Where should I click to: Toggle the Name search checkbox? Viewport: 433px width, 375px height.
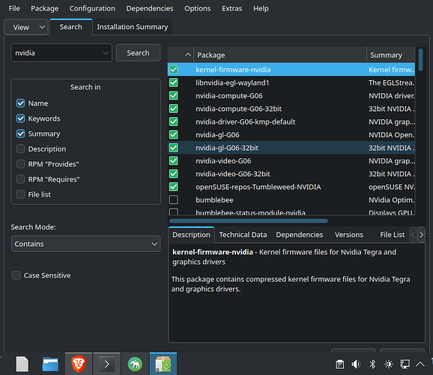pyautogui.click(x=20, y=103)
